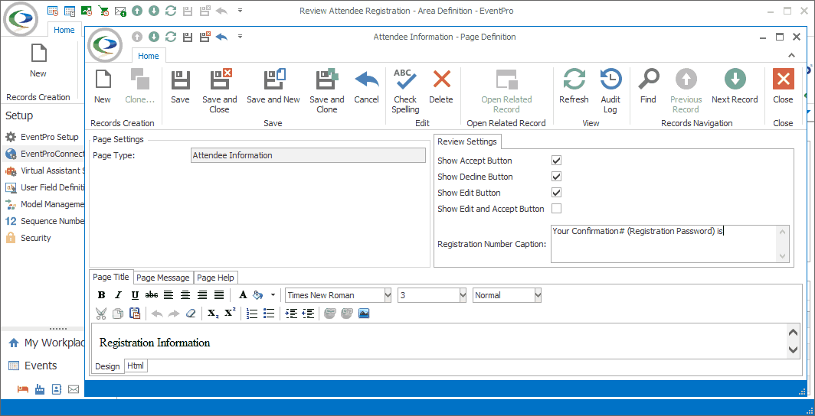
Task: Open Page Definition quick access toolbar customize arrow
Action: pyautogui.click(x=240, y=36)
